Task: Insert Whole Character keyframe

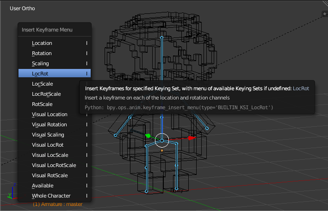Action: (55, 196)
